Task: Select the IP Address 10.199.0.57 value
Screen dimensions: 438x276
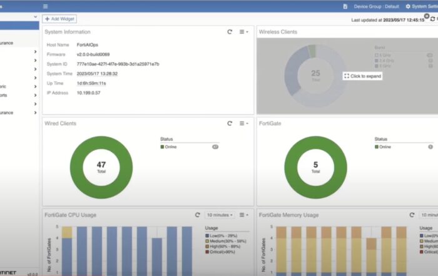Action: [88, 93]
